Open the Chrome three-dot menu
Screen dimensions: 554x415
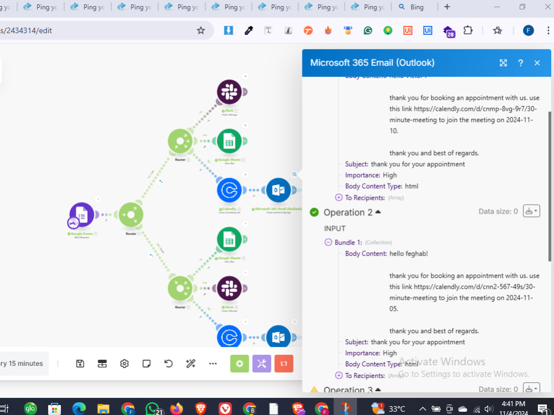(548, 30)
